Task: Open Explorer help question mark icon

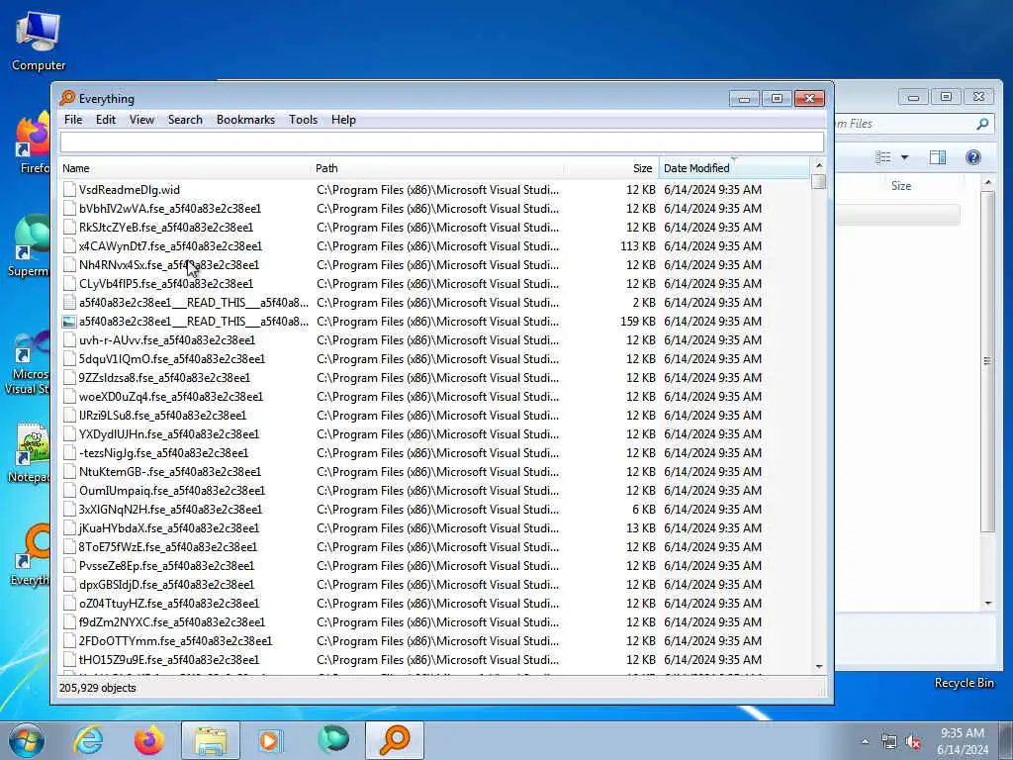Action: [x=973, y=157]
